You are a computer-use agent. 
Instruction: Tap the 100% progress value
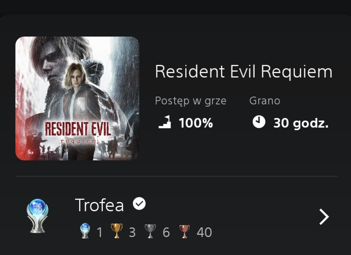click(x=195, y=123)
